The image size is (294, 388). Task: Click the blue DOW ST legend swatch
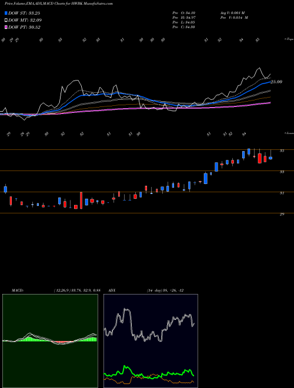[6, 13]
